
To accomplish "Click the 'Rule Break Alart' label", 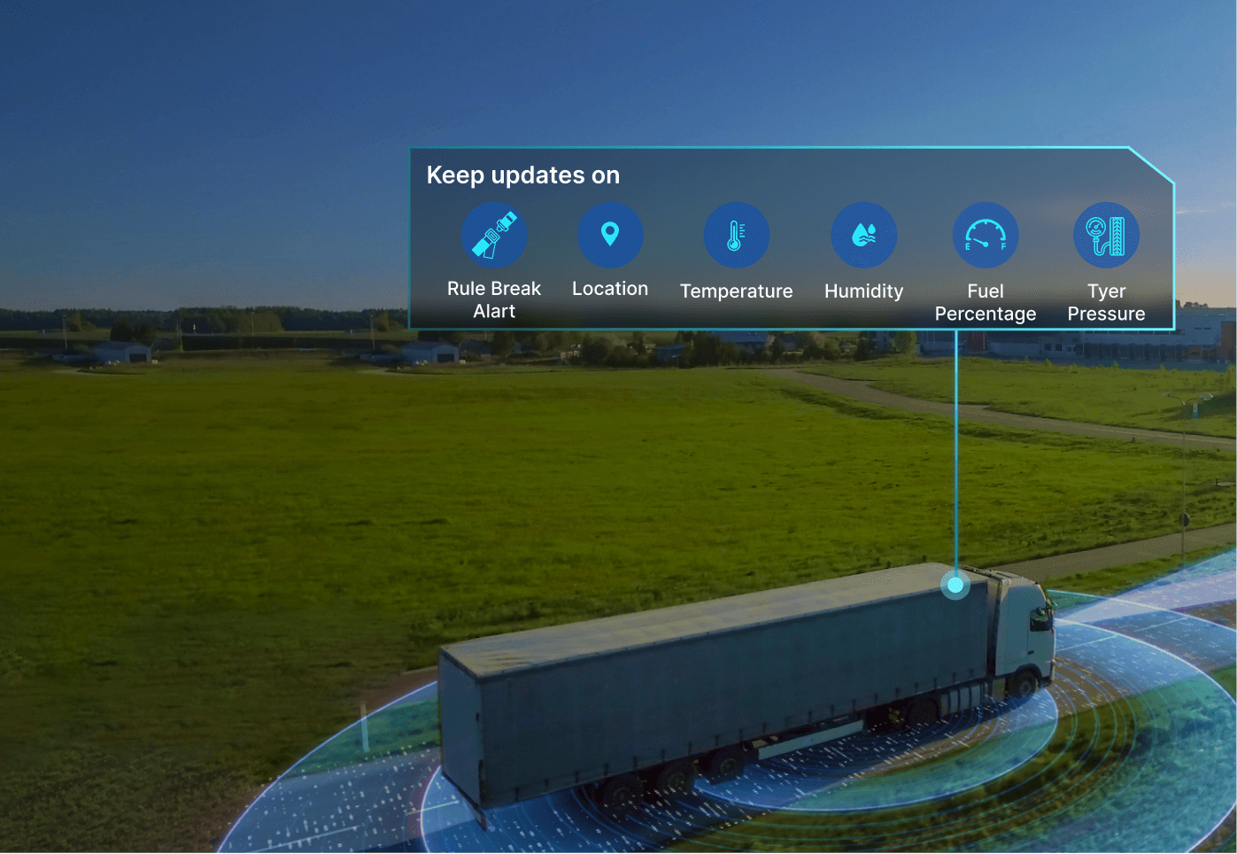I will pos(494,299).
